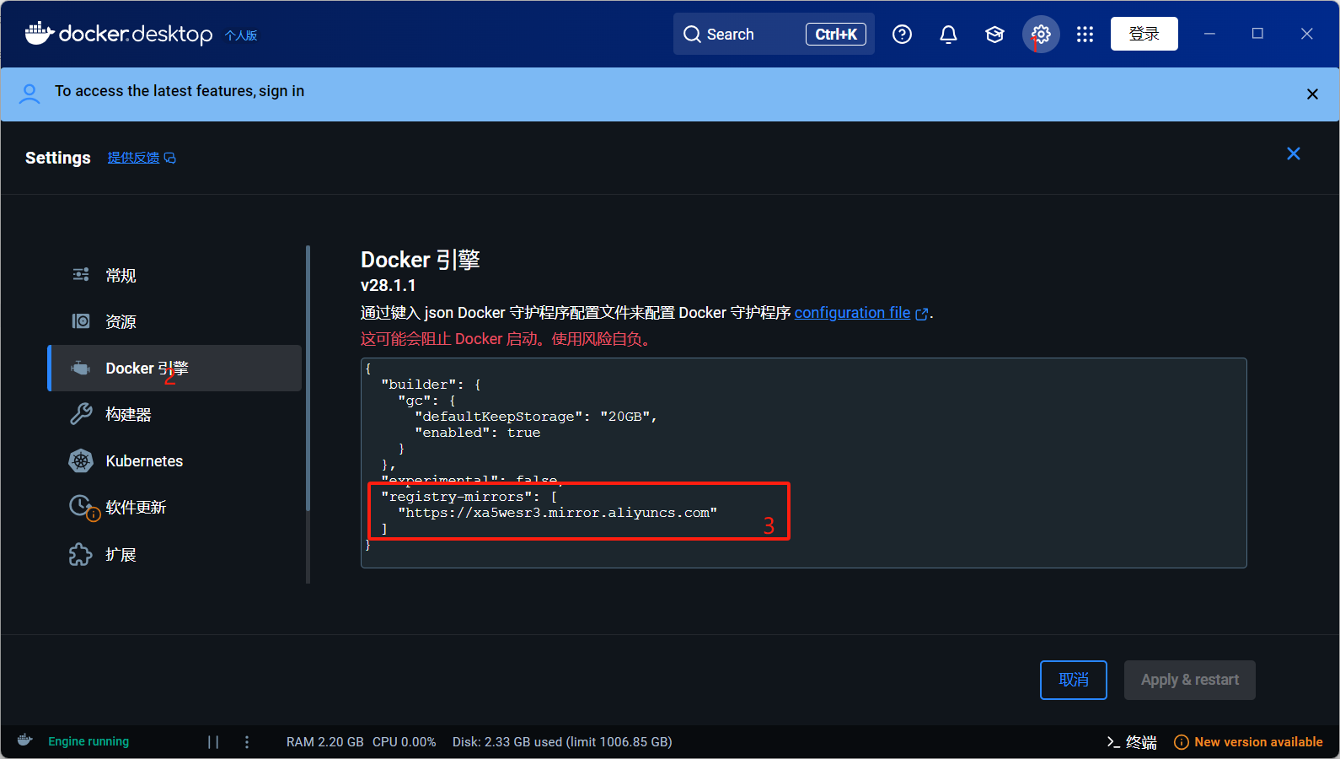This screenshot has height=759, width=1340.
Task: Dismiss the sign-in banner
Action: point(1312,94)
